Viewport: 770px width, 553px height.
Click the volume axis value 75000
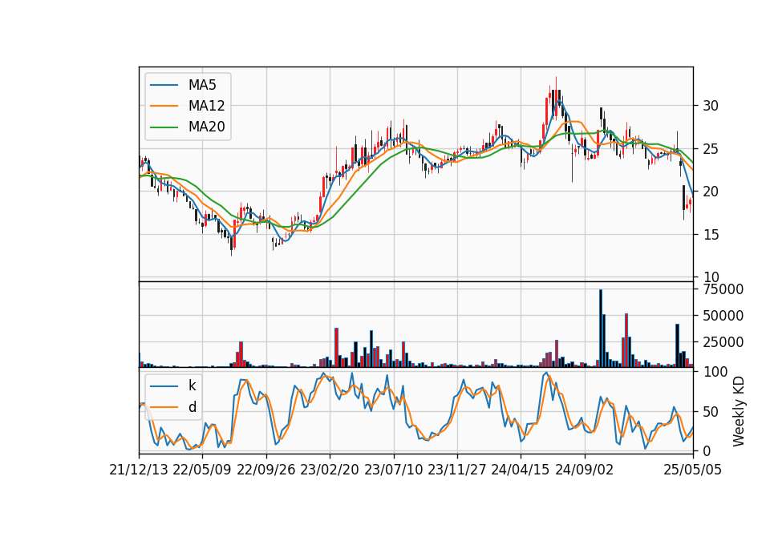point(723,289)
